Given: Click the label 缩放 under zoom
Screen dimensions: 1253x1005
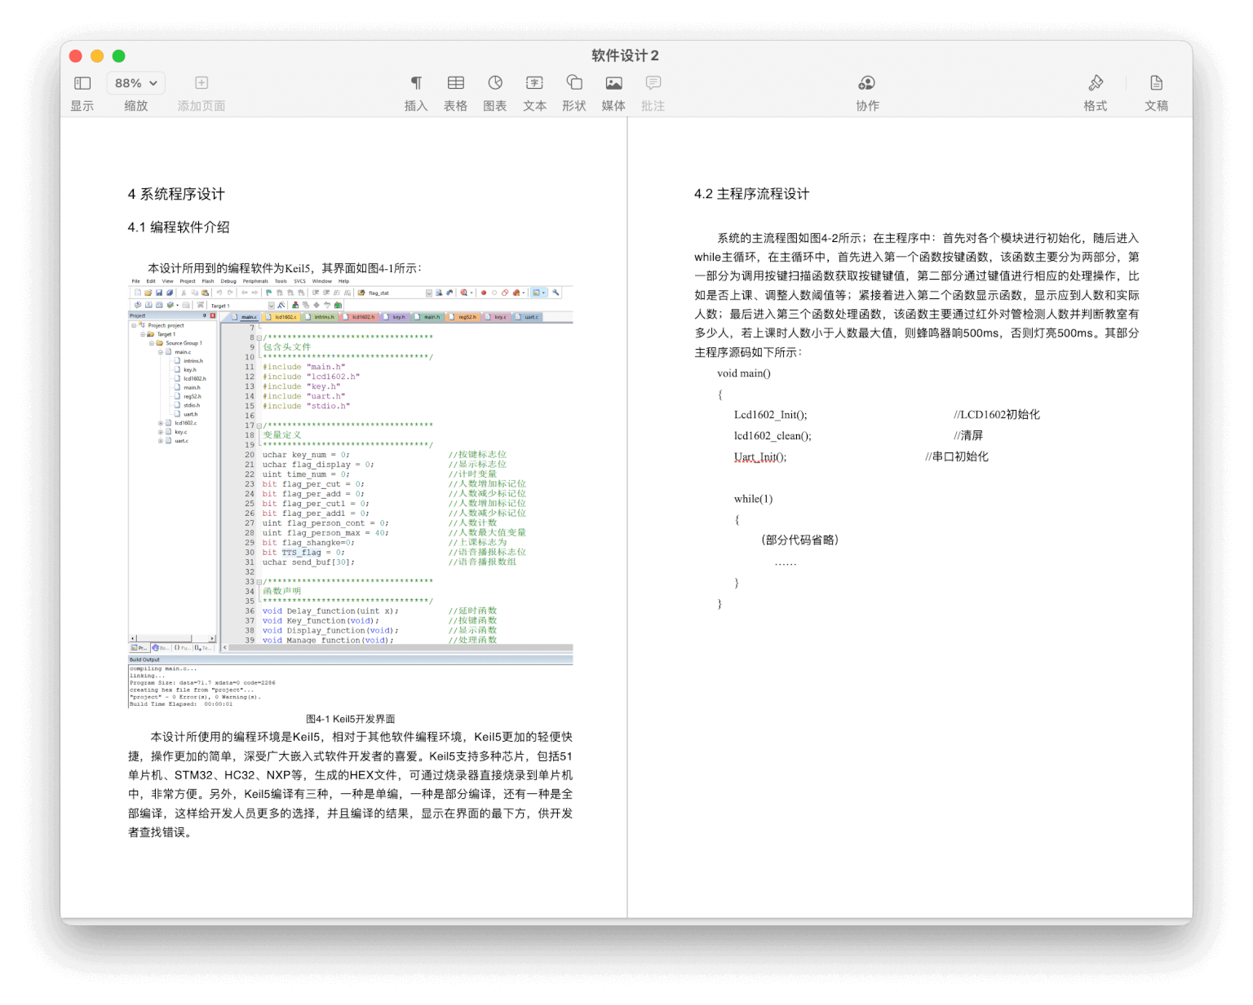Looking at the screenshot, I should (135, 106).
